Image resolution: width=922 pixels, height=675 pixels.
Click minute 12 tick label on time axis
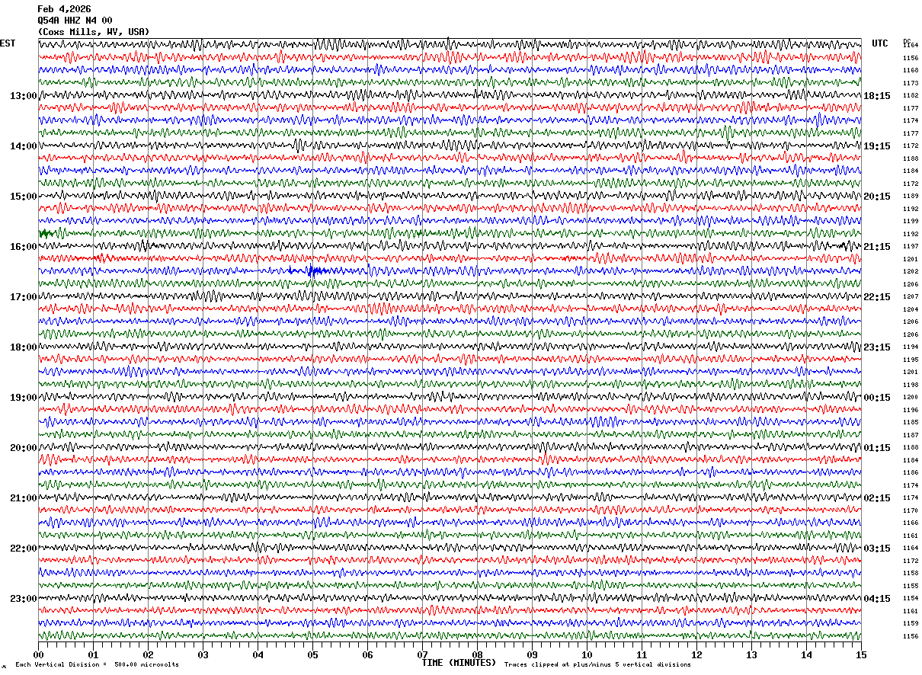click(x=696, y=654)
